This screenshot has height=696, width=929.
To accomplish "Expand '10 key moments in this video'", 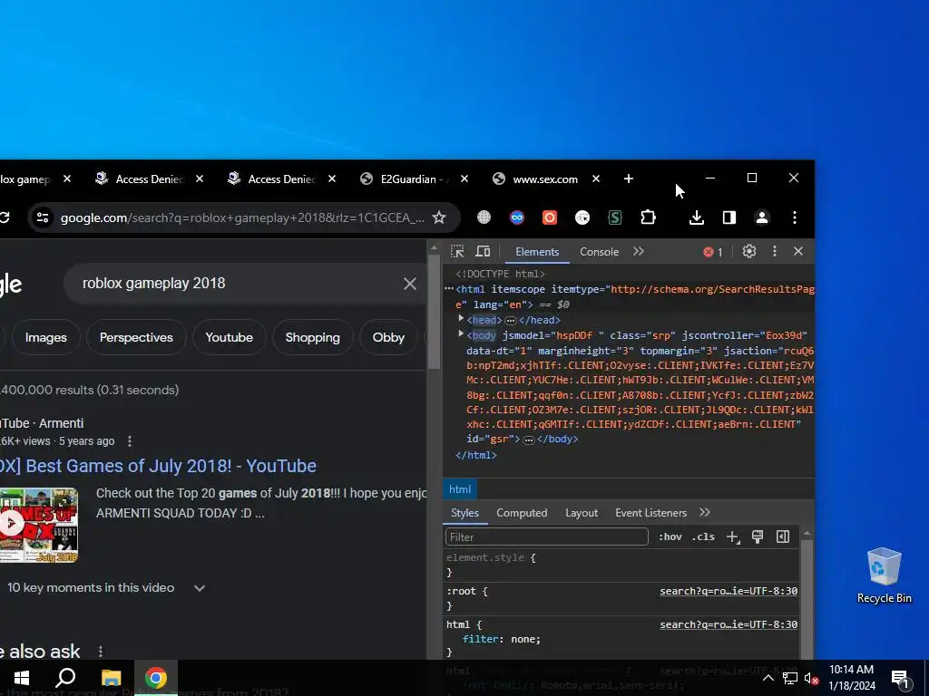I will click(105, 587).
